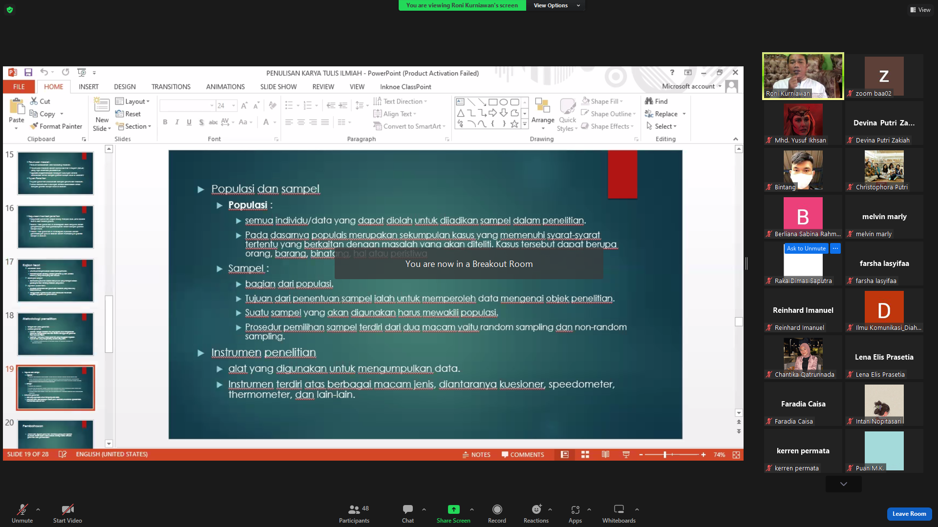Start Video in Zoom toolbar
This screenshot has height=527, width=938.
point(67,513)
